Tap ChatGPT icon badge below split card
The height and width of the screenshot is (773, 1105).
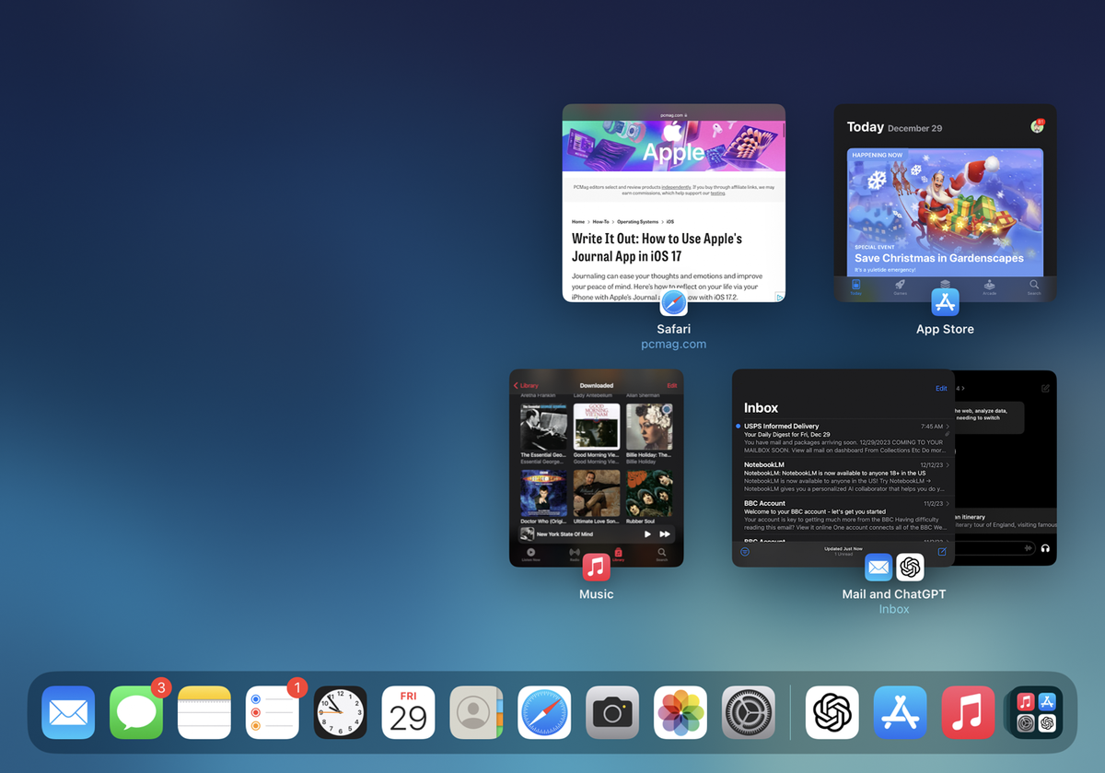tap(910, 568)
